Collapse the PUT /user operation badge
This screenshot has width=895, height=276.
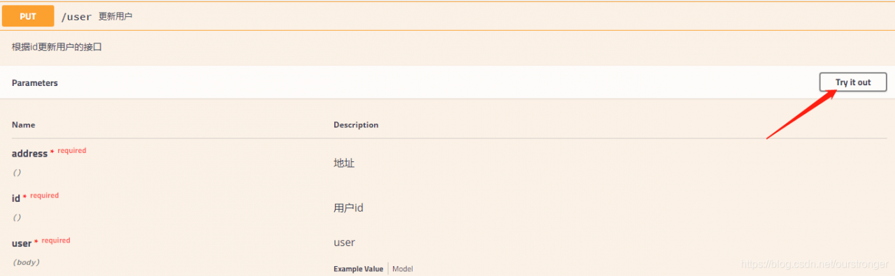point(28,15)
